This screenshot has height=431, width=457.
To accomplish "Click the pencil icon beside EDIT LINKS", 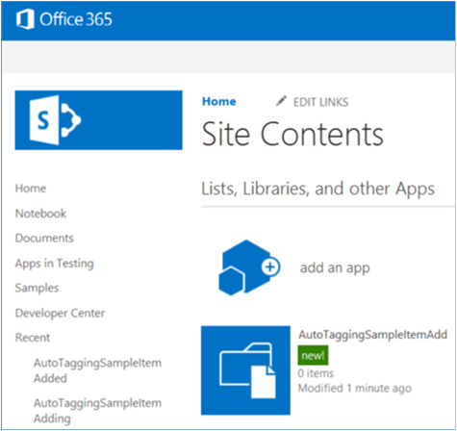I will pyautogui.click(x=281, y=101).
